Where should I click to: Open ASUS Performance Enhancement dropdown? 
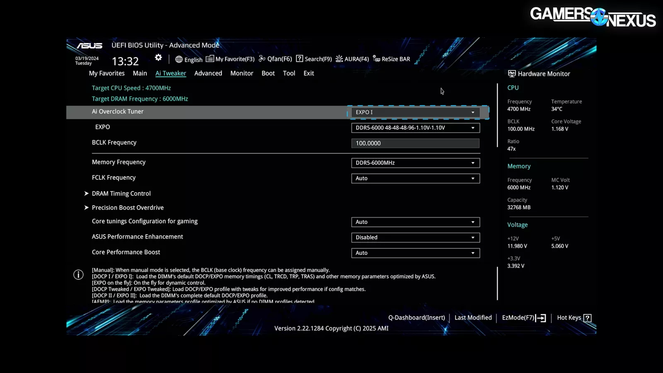[x=416, y=237]
